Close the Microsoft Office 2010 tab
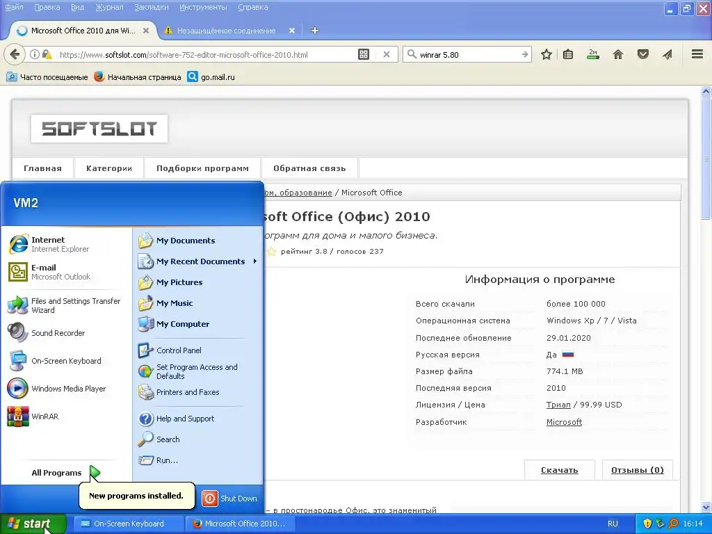This screenshot has height=534, width=712. coord(146,31)
